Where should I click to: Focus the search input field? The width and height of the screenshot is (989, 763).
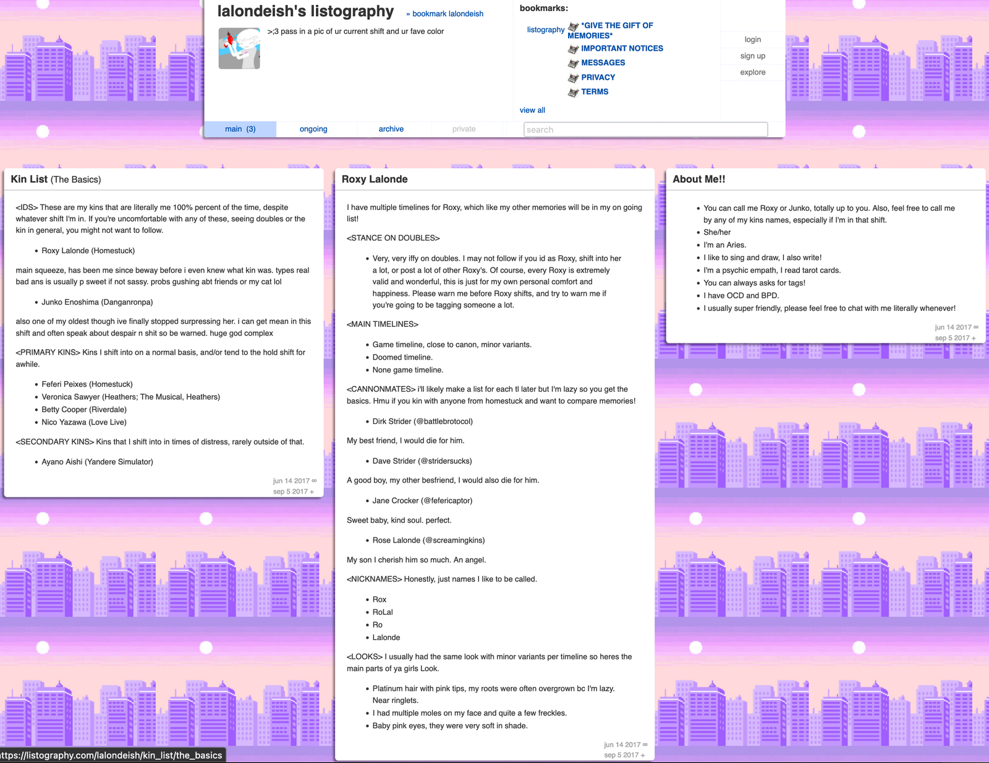click(x=645, y=130)
